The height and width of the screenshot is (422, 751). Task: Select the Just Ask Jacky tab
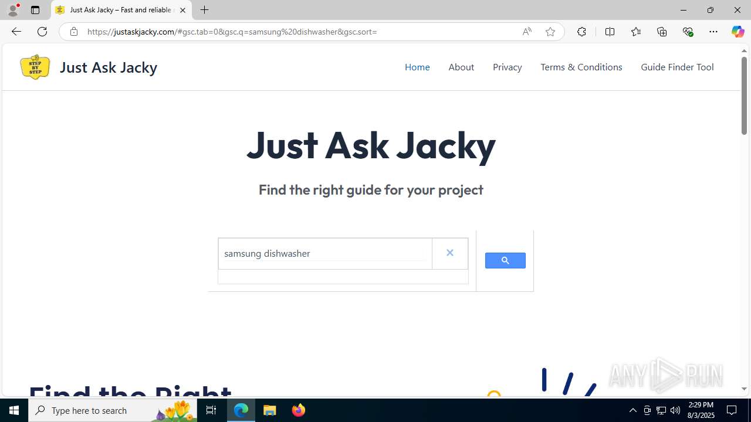121,10
